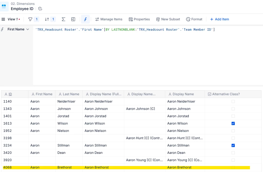Select the Aaron Johnson [C] cell
Screen dimensions: 263x172
coord(145,109)
